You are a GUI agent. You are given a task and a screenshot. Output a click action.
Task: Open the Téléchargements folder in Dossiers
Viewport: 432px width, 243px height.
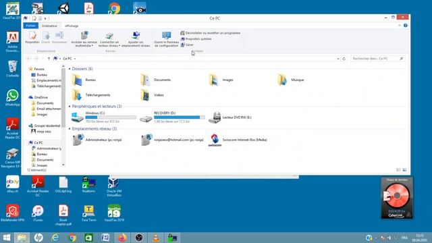[x=91, y=95]
